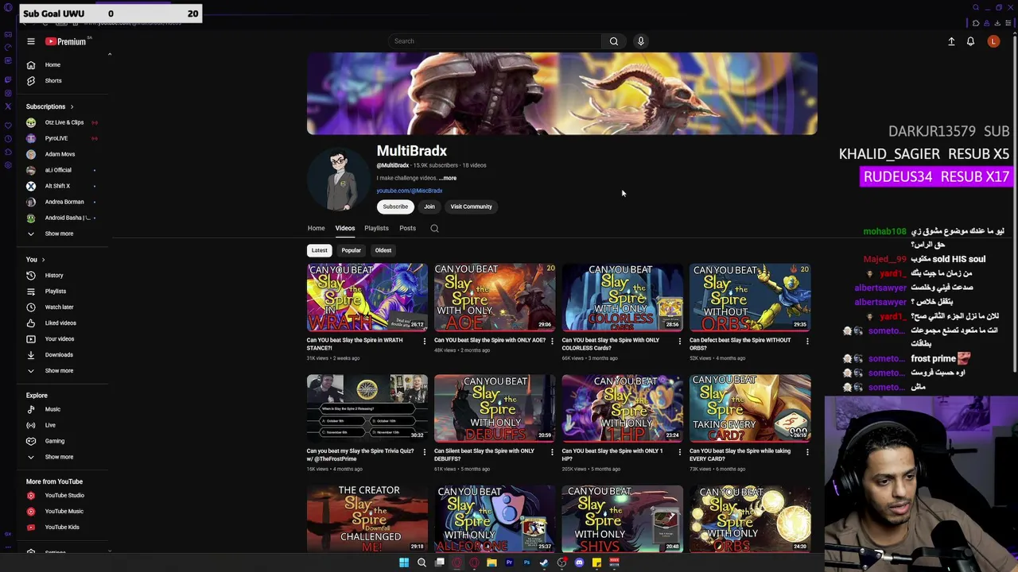Switch to channel Playlists tab
Image resolution: width=1018 pixels, height=572 pixels.
pos(376,228)
